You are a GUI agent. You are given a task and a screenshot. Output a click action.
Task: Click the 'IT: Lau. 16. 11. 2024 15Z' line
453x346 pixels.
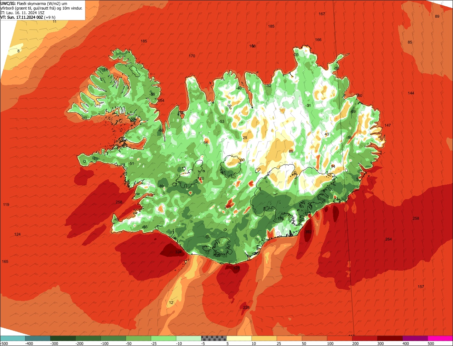click(22, 12)
